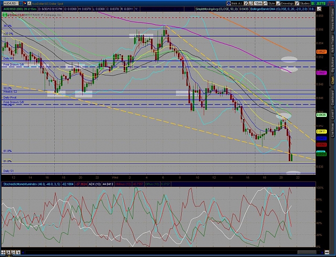Open the Drawings menu

click(x=287, y=3)
